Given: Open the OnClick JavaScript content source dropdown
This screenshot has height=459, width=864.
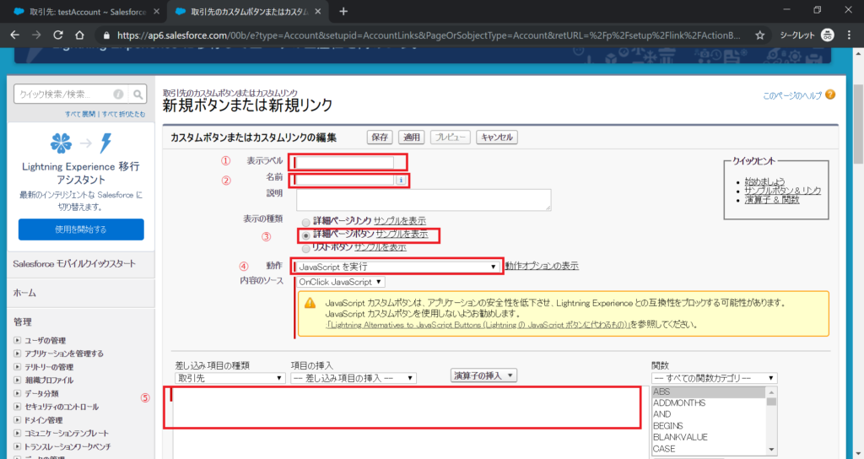Looking at the screenshot, I should click(340, 281).
